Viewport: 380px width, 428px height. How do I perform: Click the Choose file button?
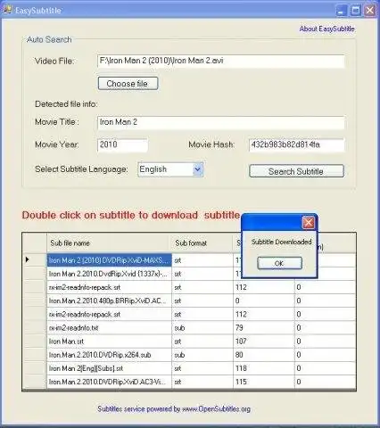coord(128,84)
